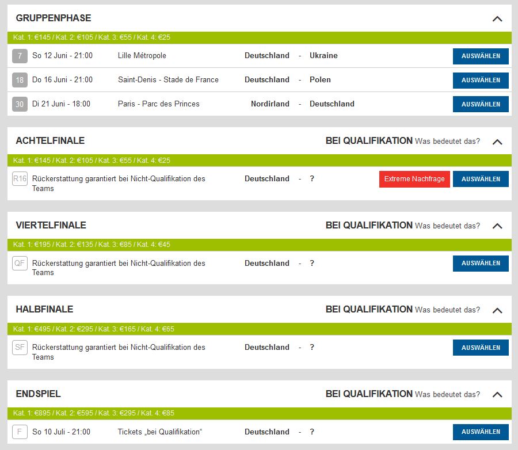
Task: Collapse the Gruppenphase section
Action: click(497, 18)
